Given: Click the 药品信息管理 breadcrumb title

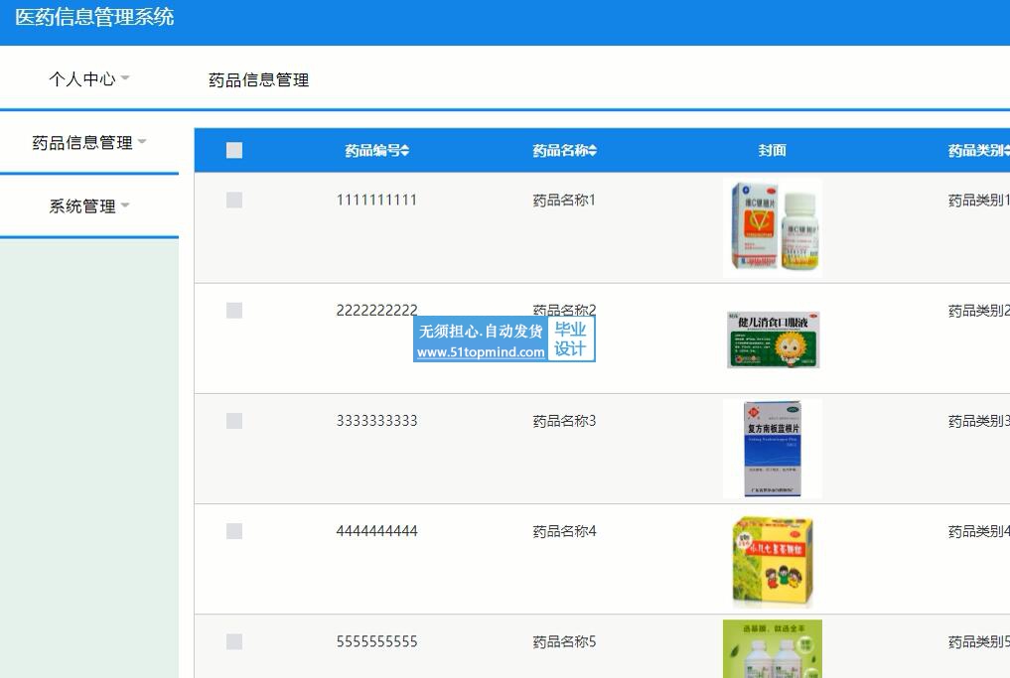Looking at the screenshot, I should click(258, 80).
